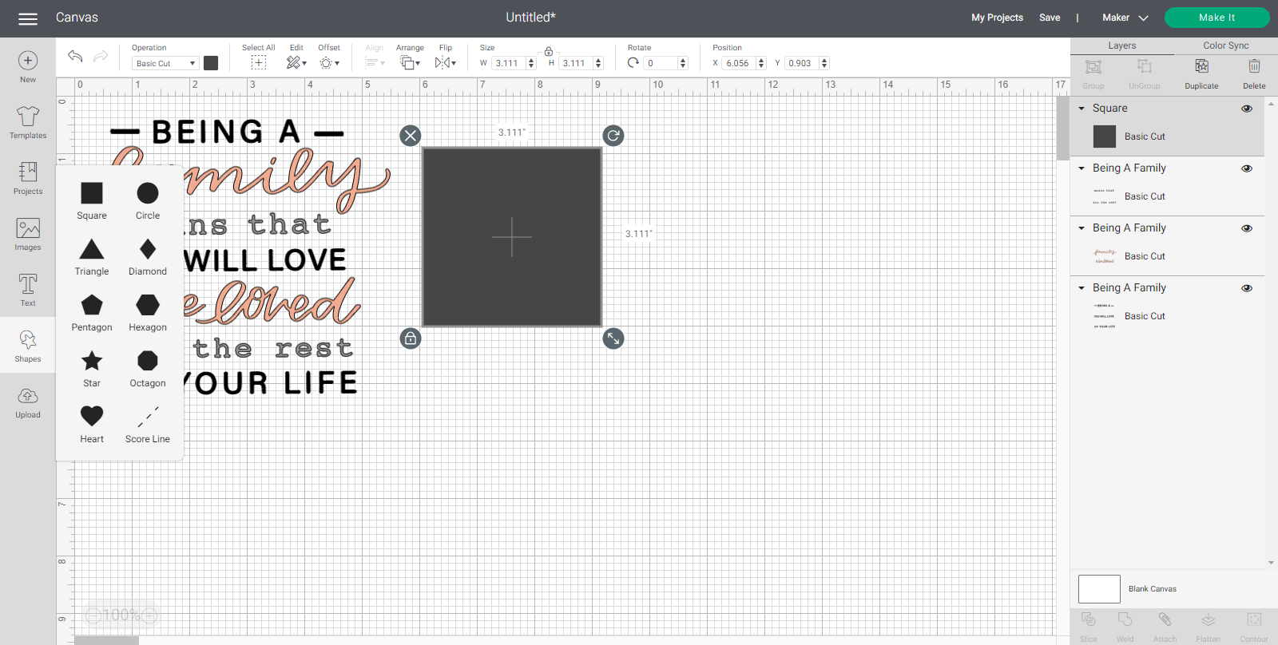1278x645 pixels.
Task: Hide the first Being A Family layer
Action: click(x=1247, y=168)
